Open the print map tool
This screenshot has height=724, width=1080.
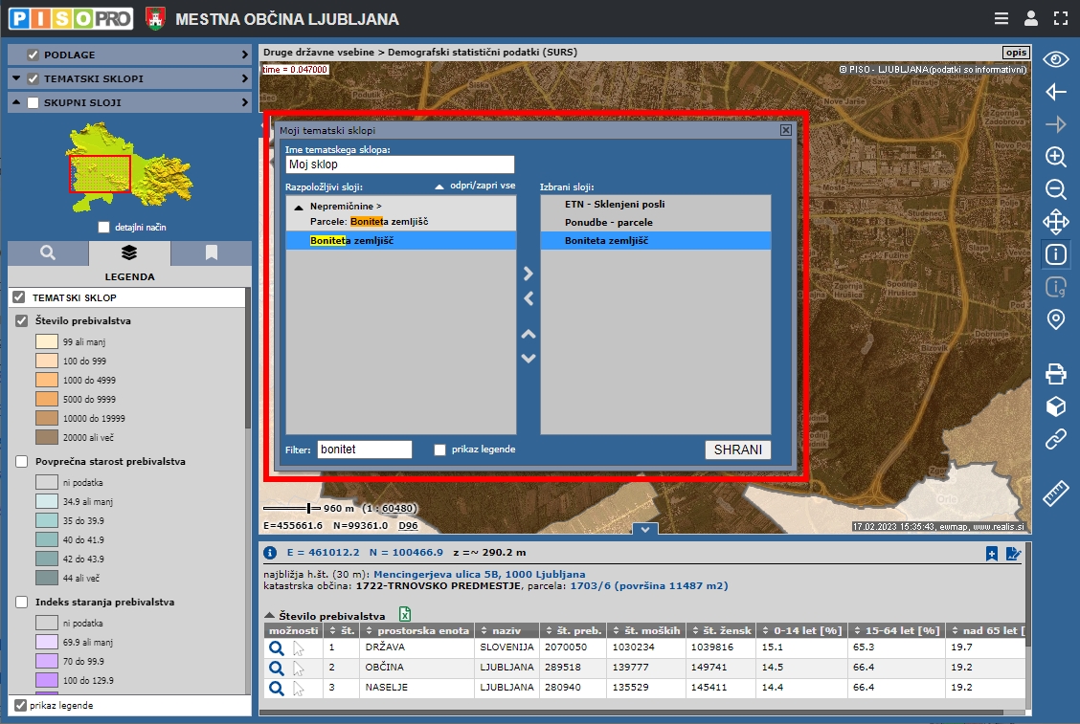1055,373
